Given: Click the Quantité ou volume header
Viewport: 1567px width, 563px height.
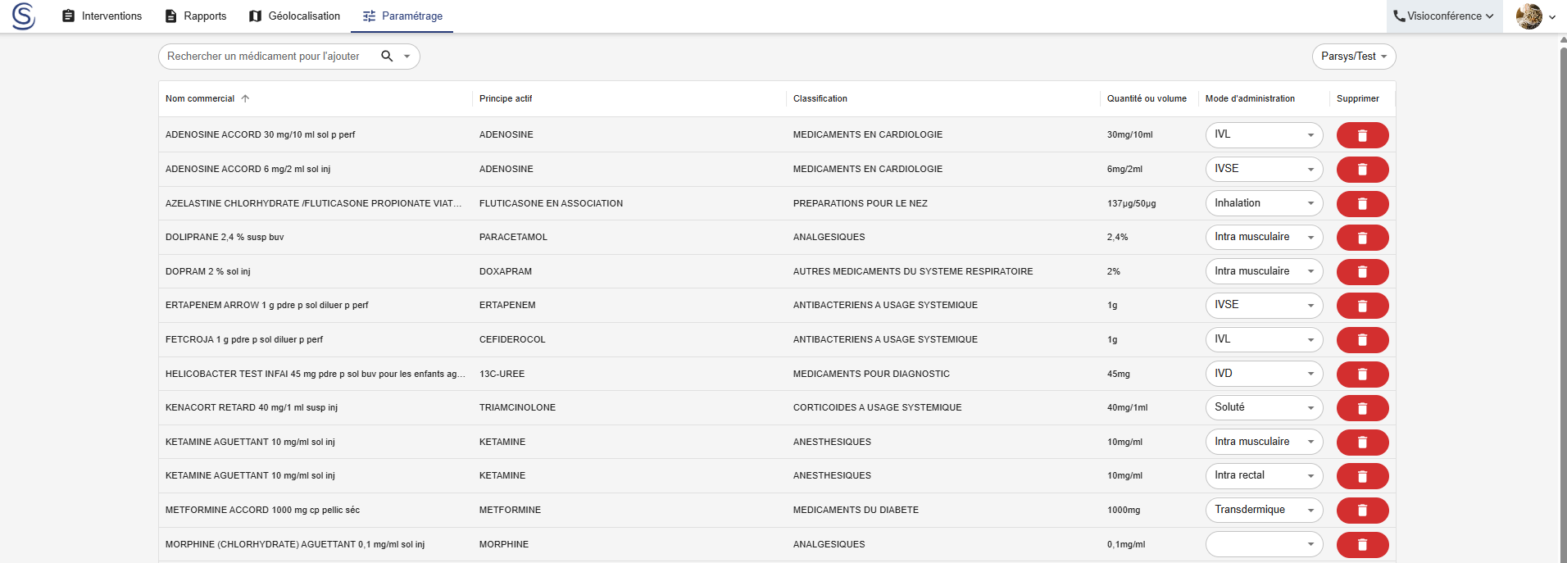Looking at the screenshot, I should tap(1147, 98).
